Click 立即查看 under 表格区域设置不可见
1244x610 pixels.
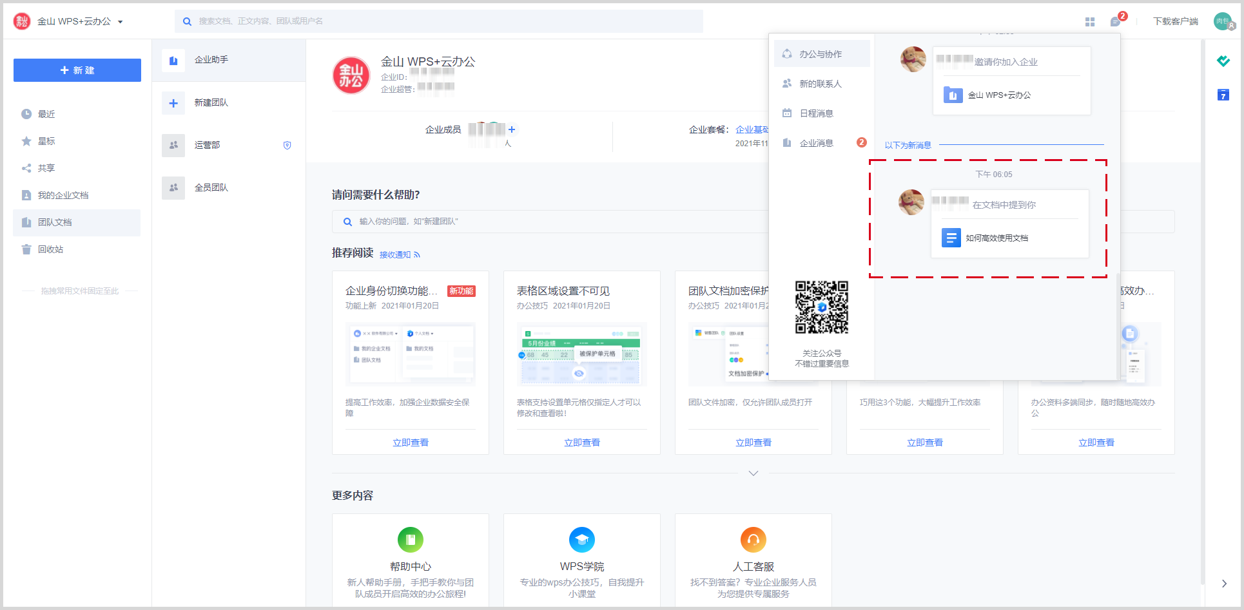point(582,443)
